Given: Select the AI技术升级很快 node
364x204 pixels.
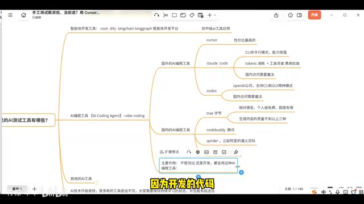Looking at the screenshot, I should [143, 191].
